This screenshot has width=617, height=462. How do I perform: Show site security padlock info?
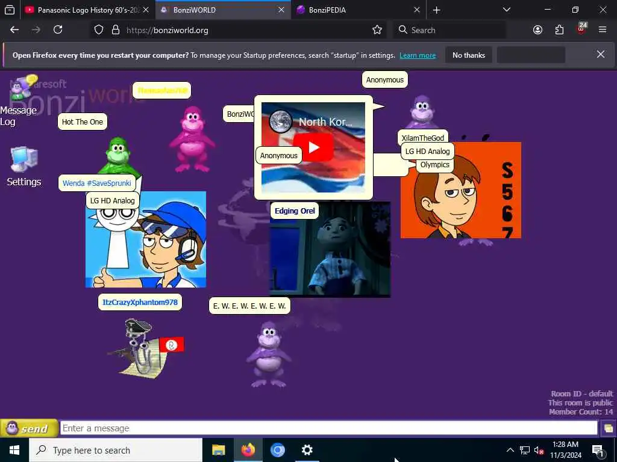(x=115, y=30)
